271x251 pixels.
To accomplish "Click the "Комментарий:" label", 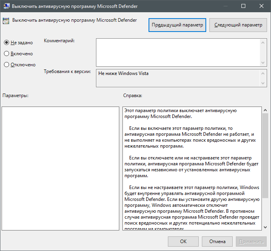I will click(x=59, y=41).
